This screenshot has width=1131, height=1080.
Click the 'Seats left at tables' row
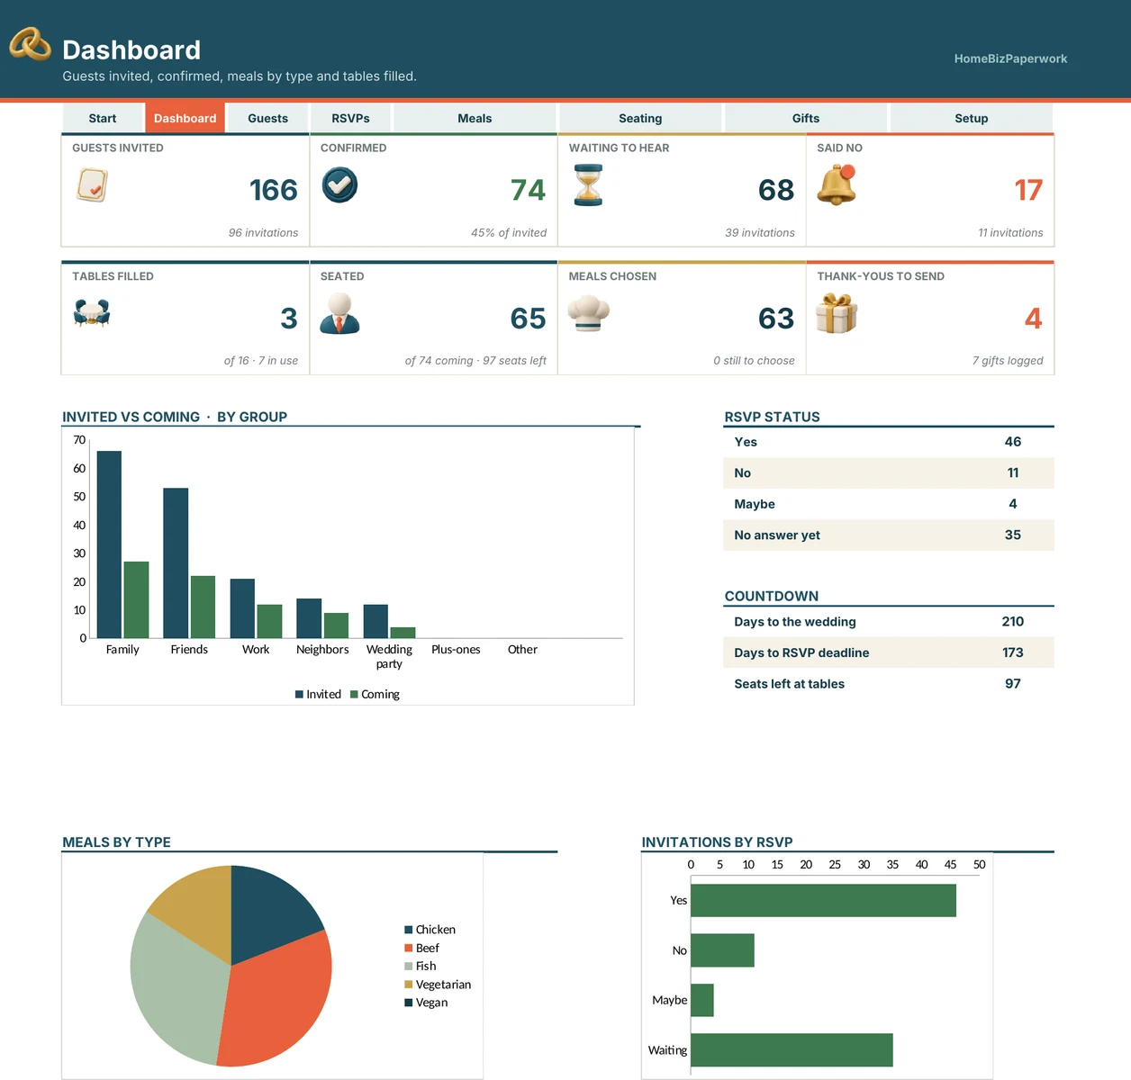[x=888, y=684]
